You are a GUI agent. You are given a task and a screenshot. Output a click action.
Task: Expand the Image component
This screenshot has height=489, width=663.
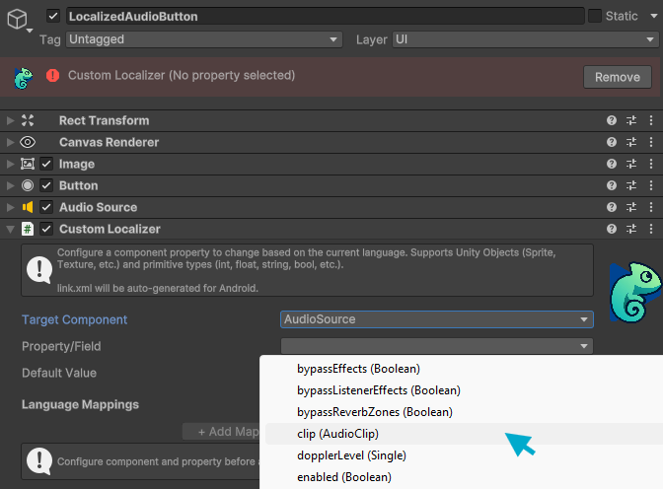(10, 164)
